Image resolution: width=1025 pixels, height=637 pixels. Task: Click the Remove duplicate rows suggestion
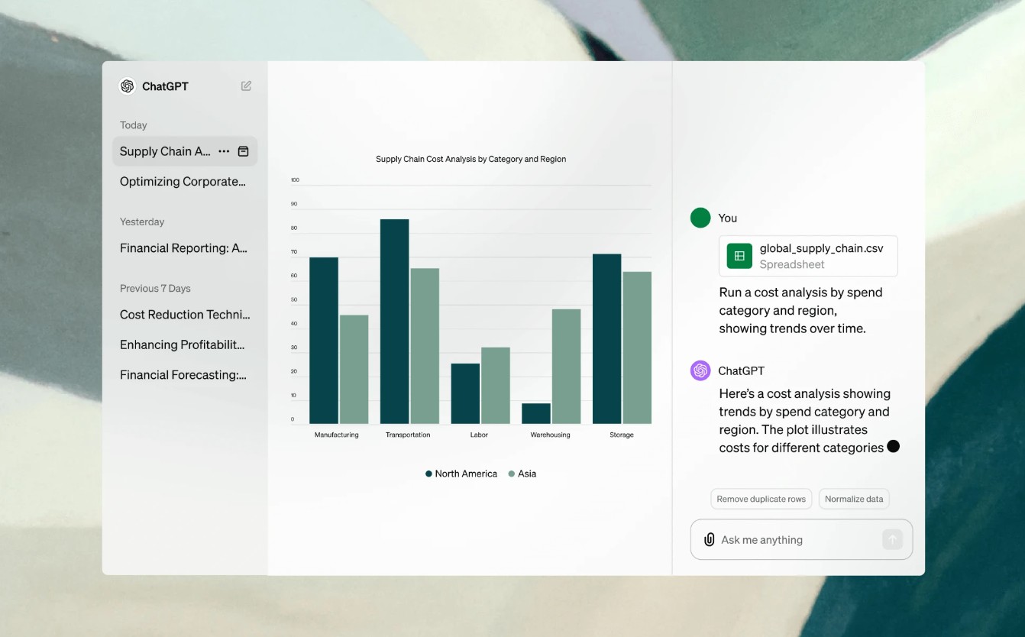pos(761,499)
